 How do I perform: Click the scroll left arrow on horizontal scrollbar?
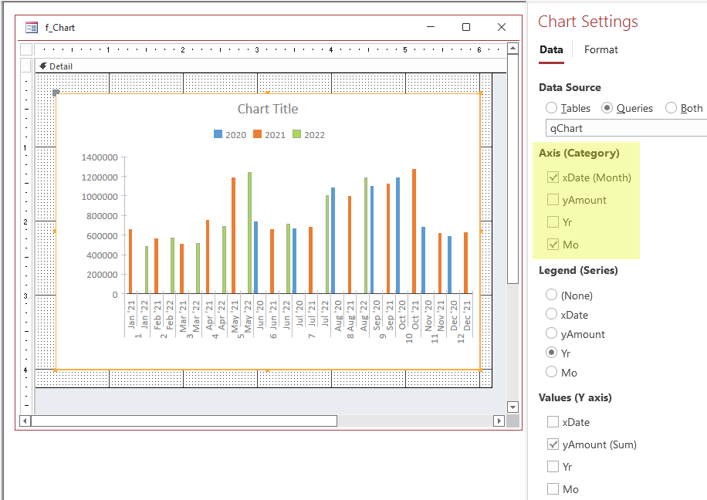point(25,421)
